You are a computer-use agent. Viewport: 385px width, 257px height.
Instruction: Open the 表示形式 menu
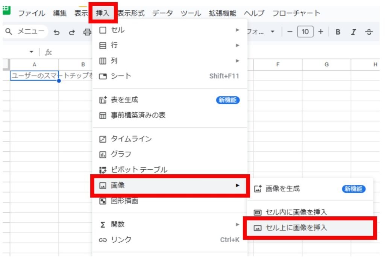[131, 13]
